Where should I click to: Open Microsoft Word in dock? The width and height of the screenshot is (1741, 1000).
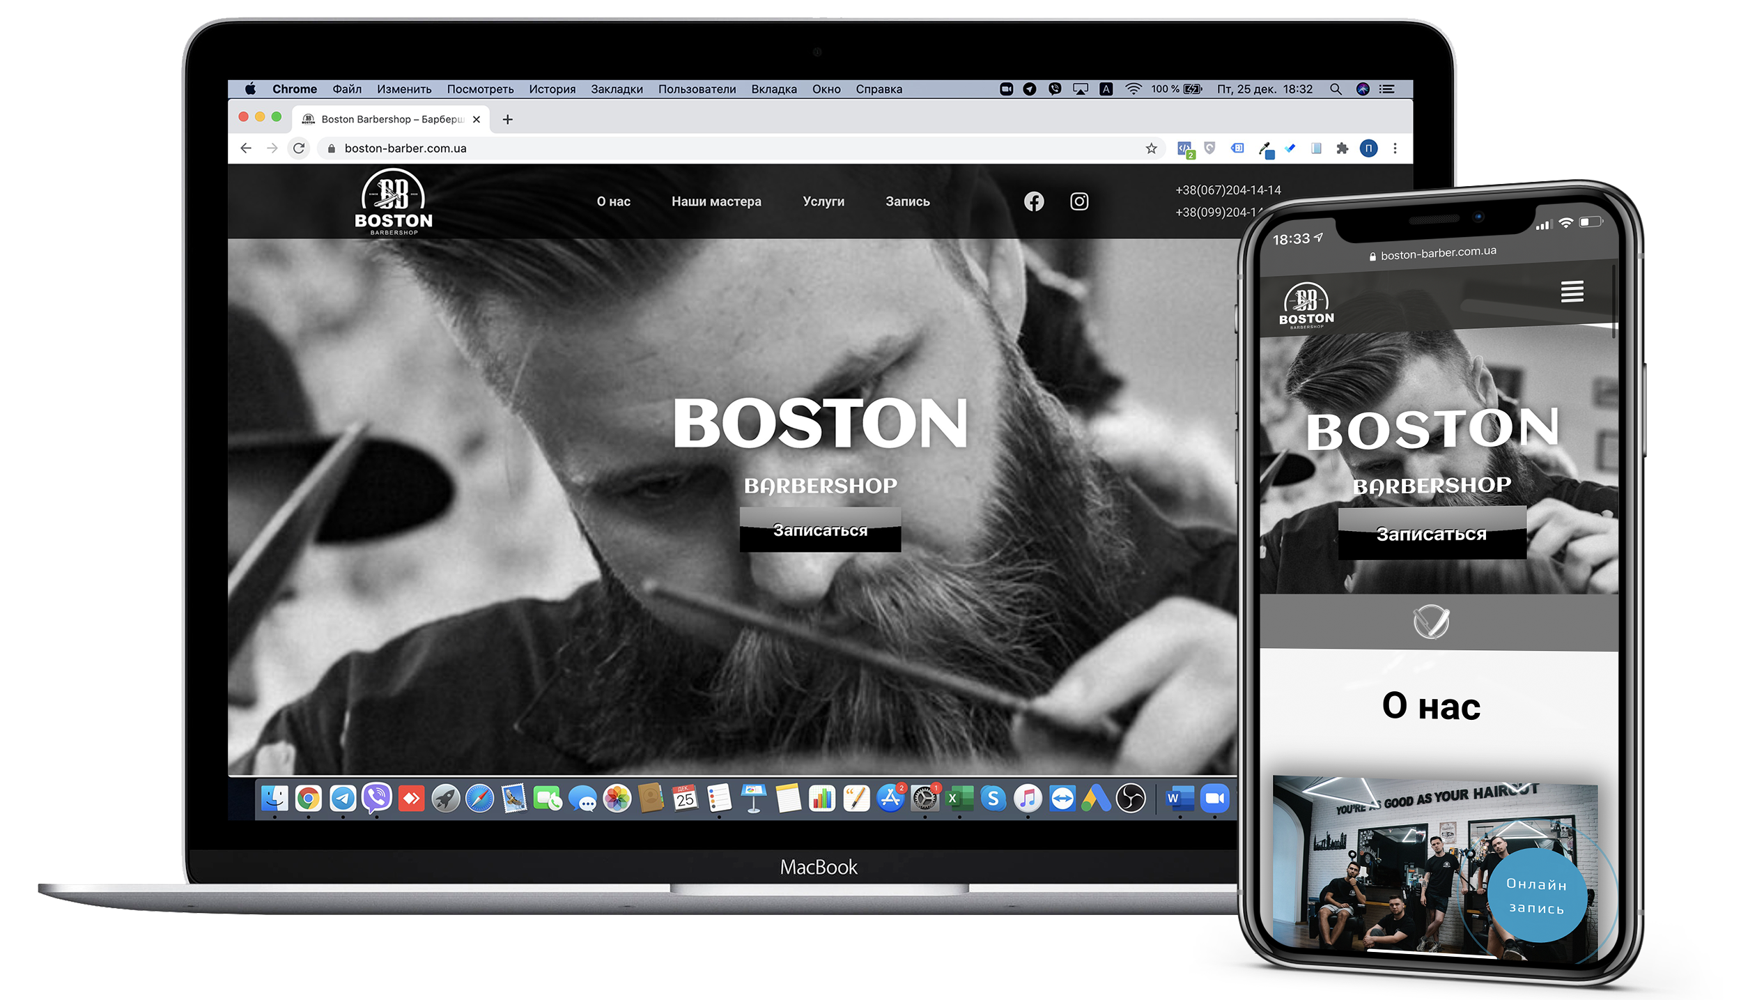point(1179,799)
